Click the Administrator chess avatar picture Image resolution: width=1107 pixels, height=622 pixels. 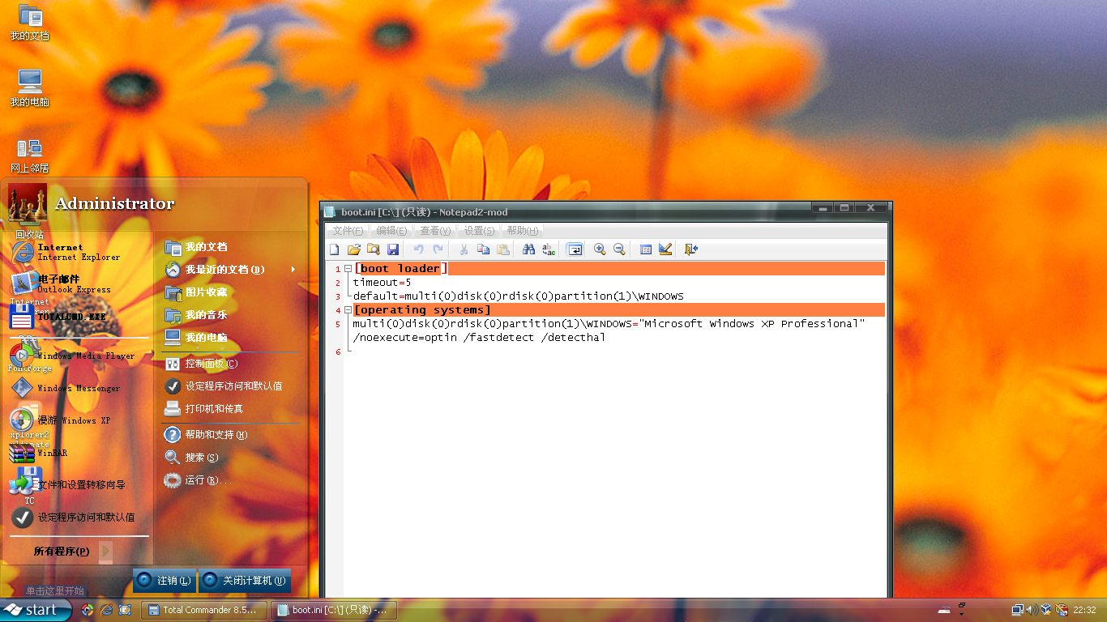(x=28, y=203)
